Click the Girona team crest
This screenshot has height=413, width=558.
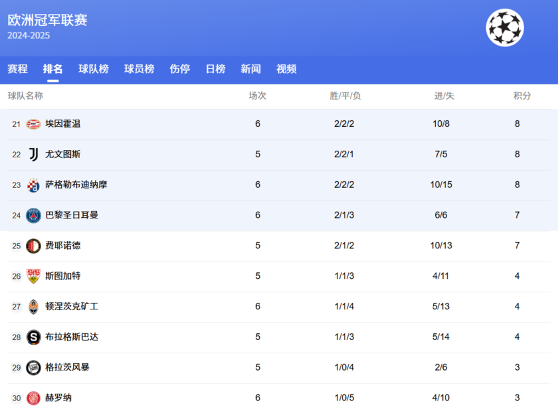pyautogui.click(x=33, y=398)
